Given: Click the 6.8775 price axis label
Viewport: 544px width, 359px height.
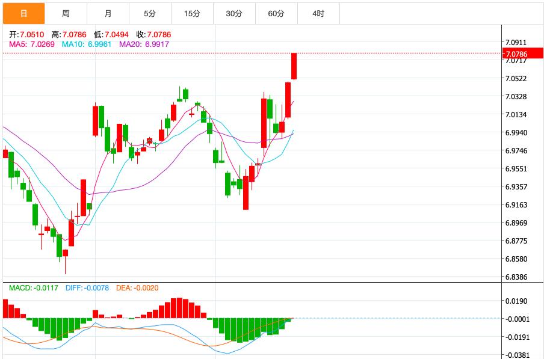Looking at the screenshot, I should point(516,241).
